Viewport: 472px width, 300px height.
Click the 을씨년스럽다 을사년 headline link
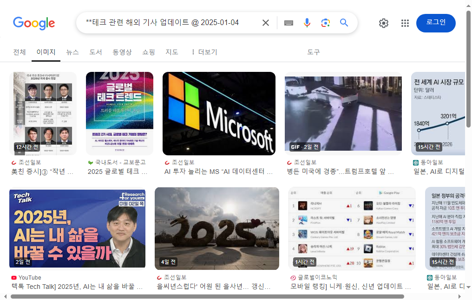213,287
